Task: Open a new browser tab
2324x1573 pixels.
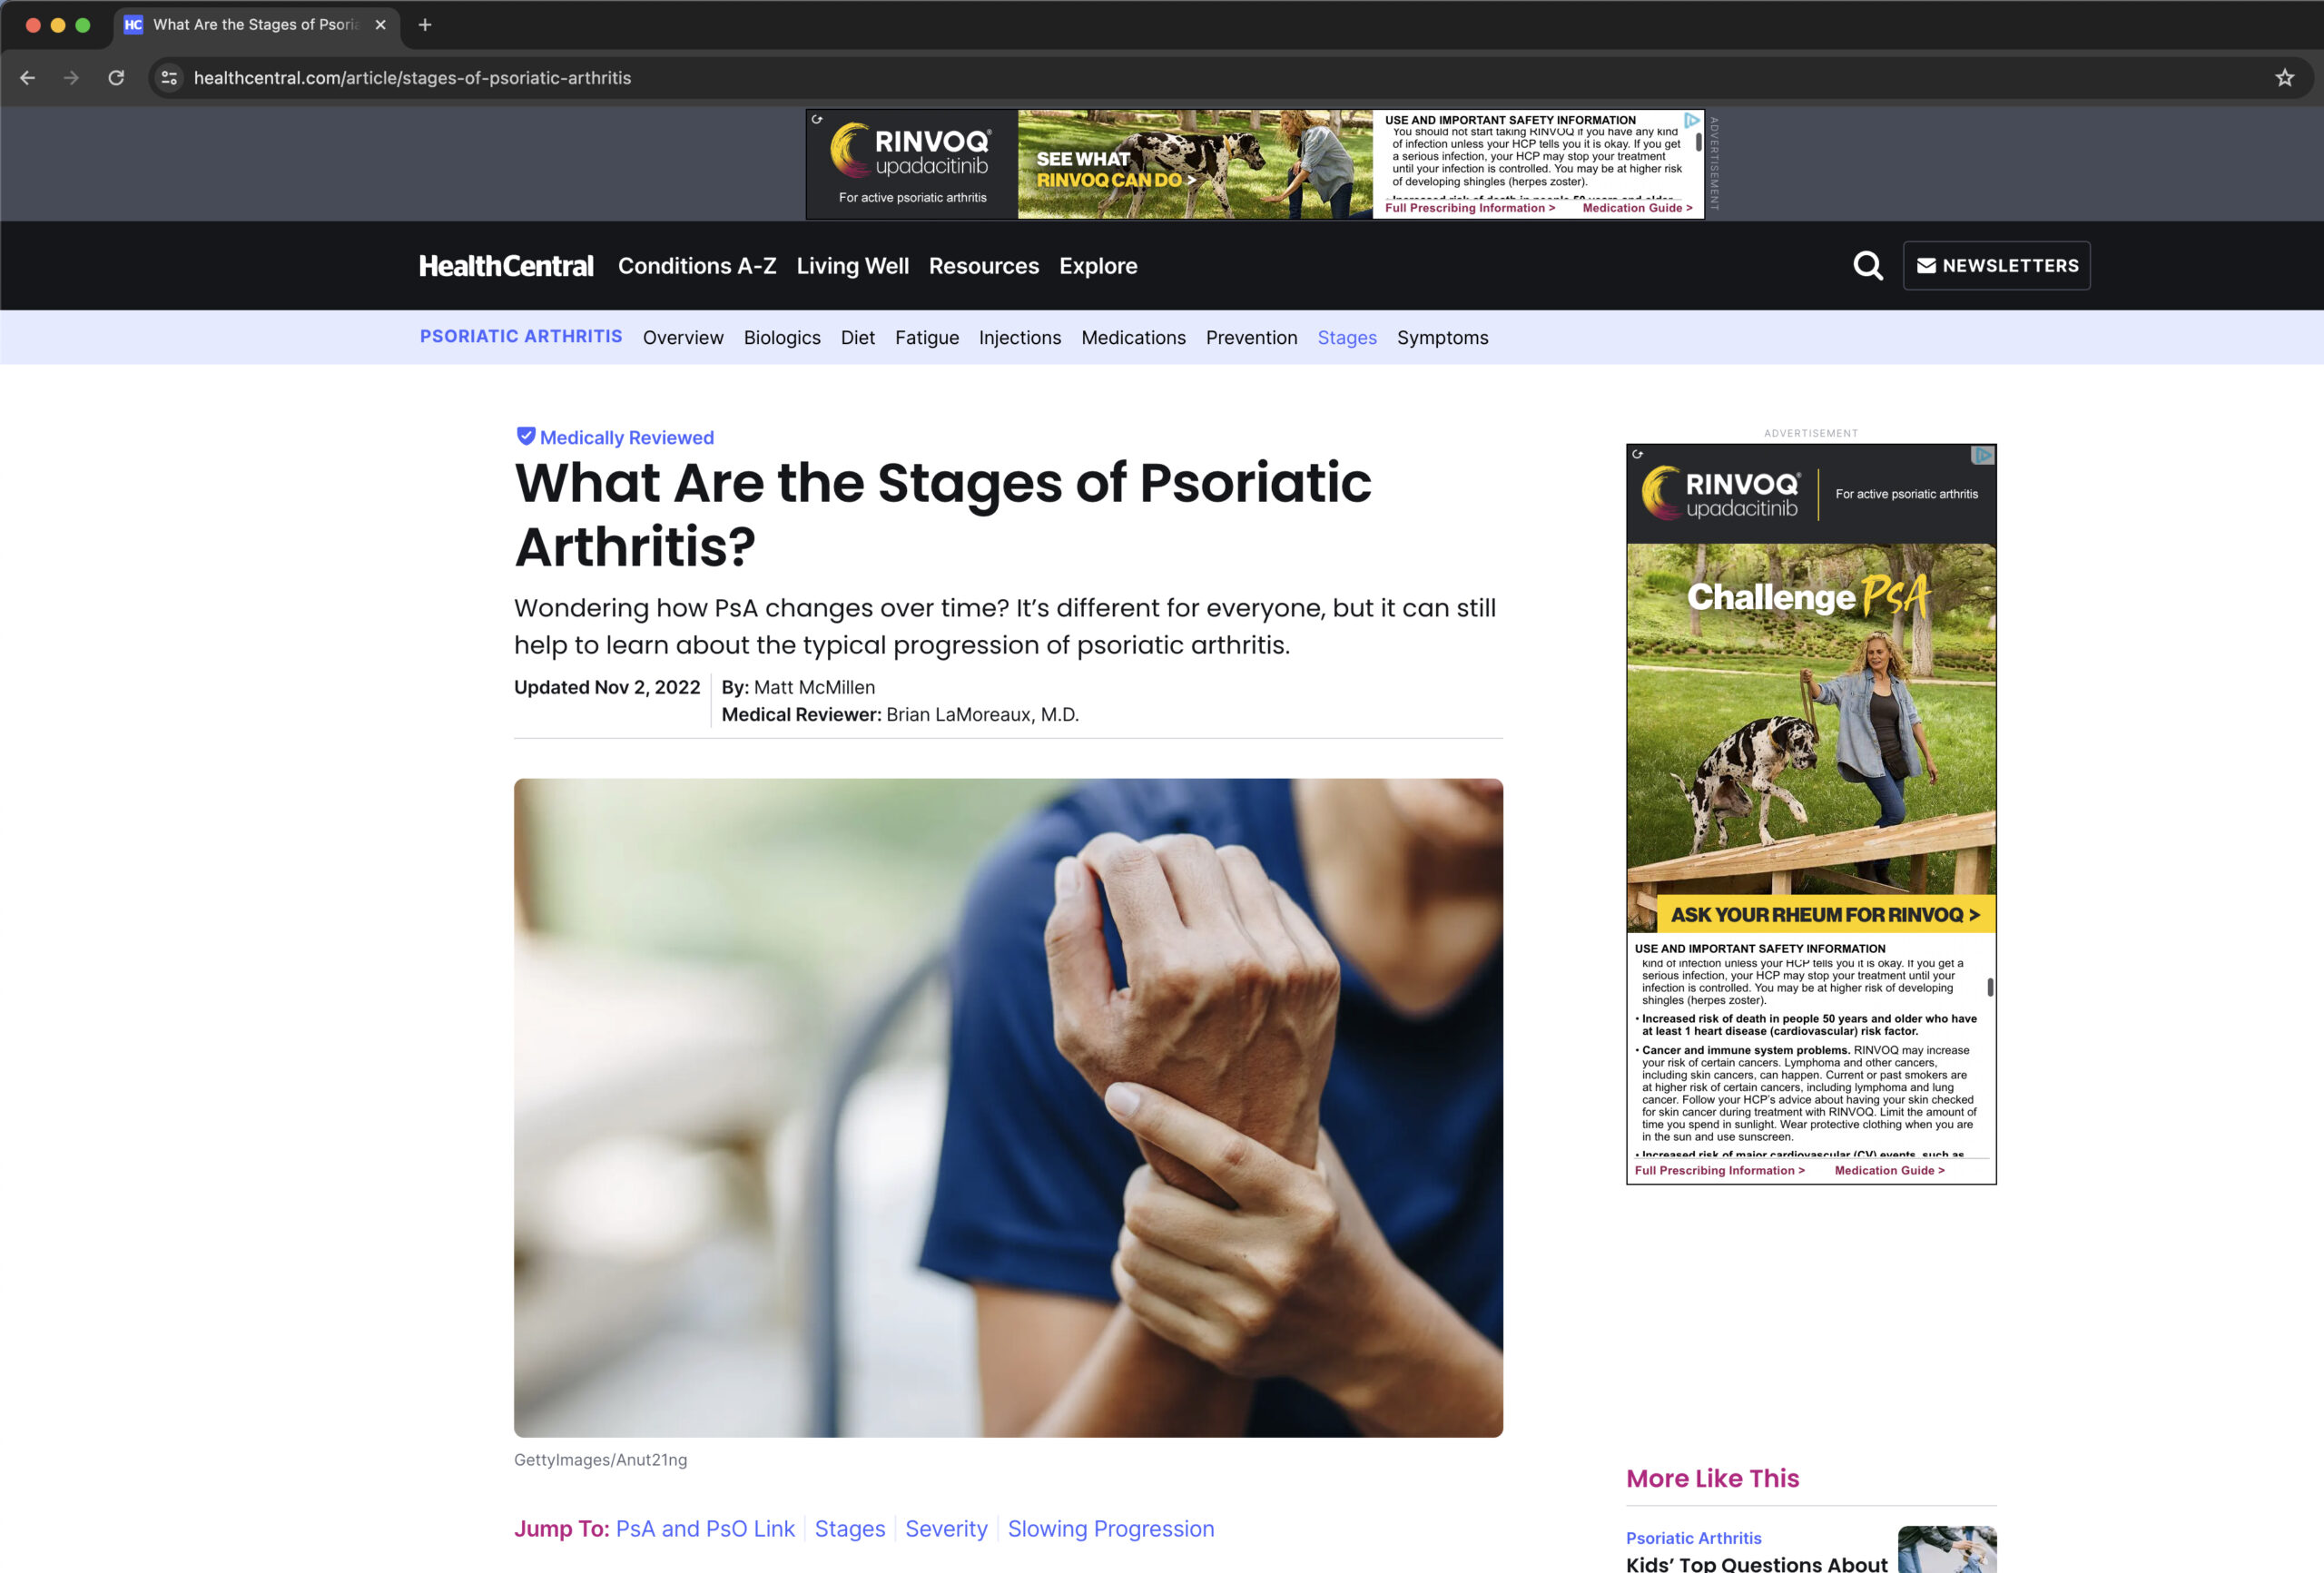Action: (425, 25)
